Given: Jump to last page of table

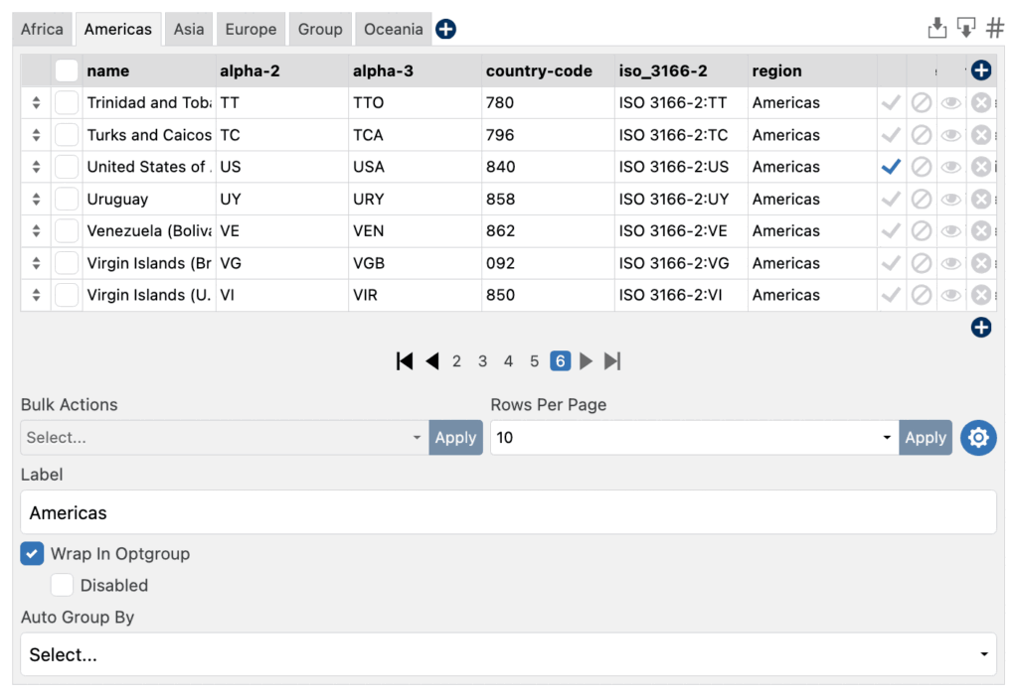Looking at the screenshot, I should click(612, 361).
